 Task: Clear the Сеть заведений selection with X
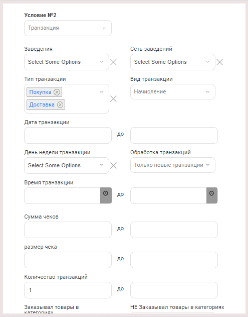219,62
